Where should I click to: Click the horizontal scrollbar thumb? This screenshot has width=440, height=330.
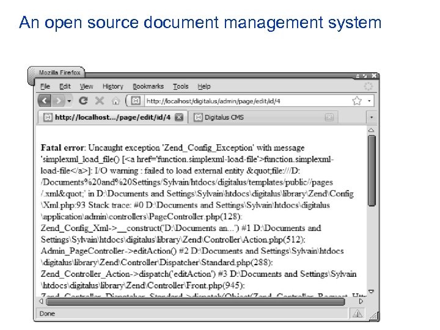(x=195, y=302)
